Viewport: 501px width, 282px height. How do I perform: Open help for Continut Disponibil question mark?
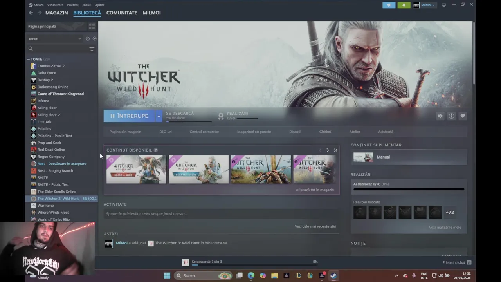pos(156,150)
